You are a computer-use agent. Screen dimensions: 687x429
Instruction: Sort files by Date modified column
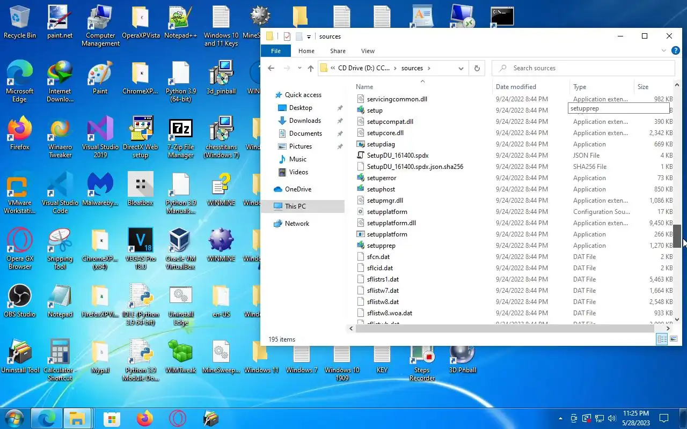tap(531, 86)
